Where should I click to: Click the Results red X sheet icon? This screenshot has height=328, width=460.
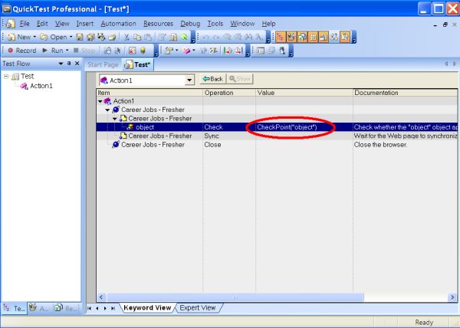(133, 51)
